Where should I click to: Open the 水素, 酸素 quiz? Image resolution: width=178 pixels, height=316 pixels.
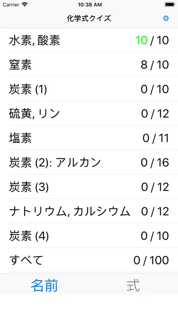[x=89, y=40]
